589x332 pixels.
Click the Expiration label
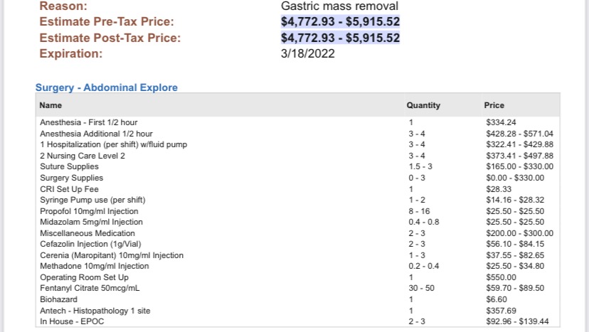tap(71, 53)
